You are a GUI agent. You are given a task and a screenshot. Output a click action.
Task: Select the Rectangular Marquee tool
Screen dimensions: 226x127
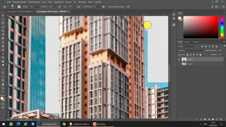[3, 19]
